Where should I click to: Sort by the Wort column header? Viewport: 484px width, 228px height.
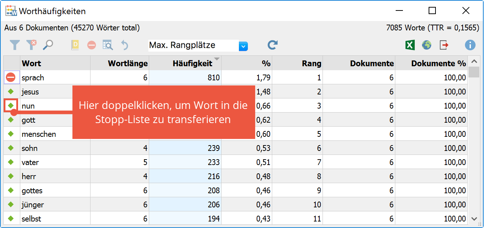tap(55, 63)
